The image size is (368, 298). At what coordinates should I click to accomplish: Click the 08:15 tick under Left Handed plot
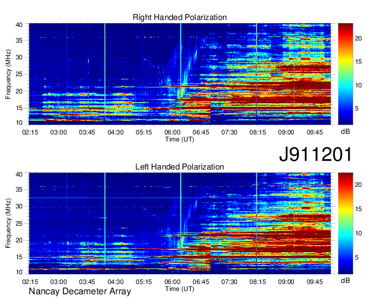coord(258,282)
